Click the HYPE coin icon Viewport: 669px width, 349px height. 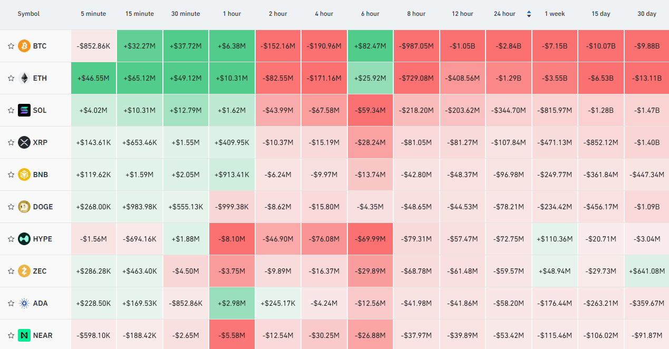click(x=24, y=239)
